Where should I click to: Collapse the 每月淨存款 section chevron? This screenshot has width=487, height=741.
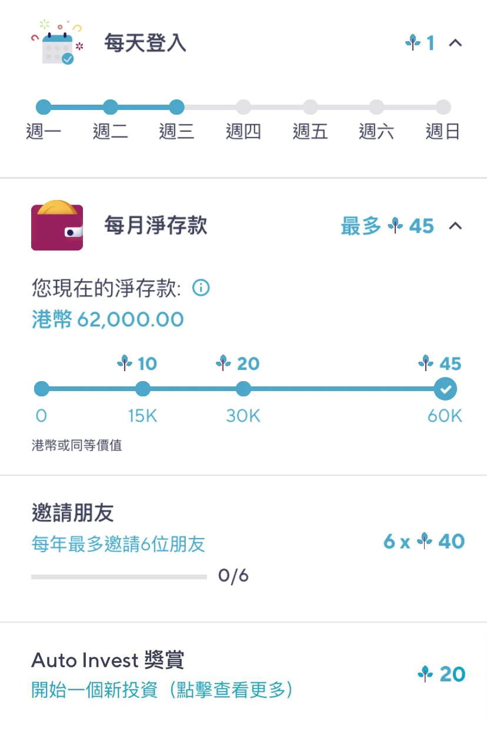(455, 226)
